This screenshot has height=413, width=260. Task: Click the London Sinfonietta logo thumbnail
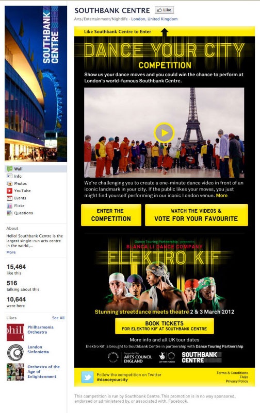[x=15, y=352]
